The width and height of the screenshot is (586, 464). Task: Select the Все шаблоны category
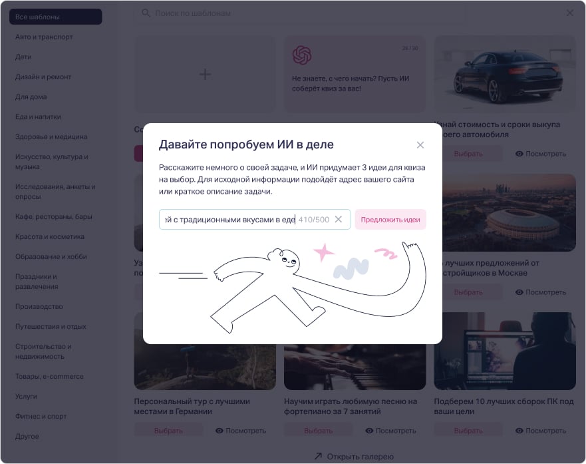coord(55,17)
